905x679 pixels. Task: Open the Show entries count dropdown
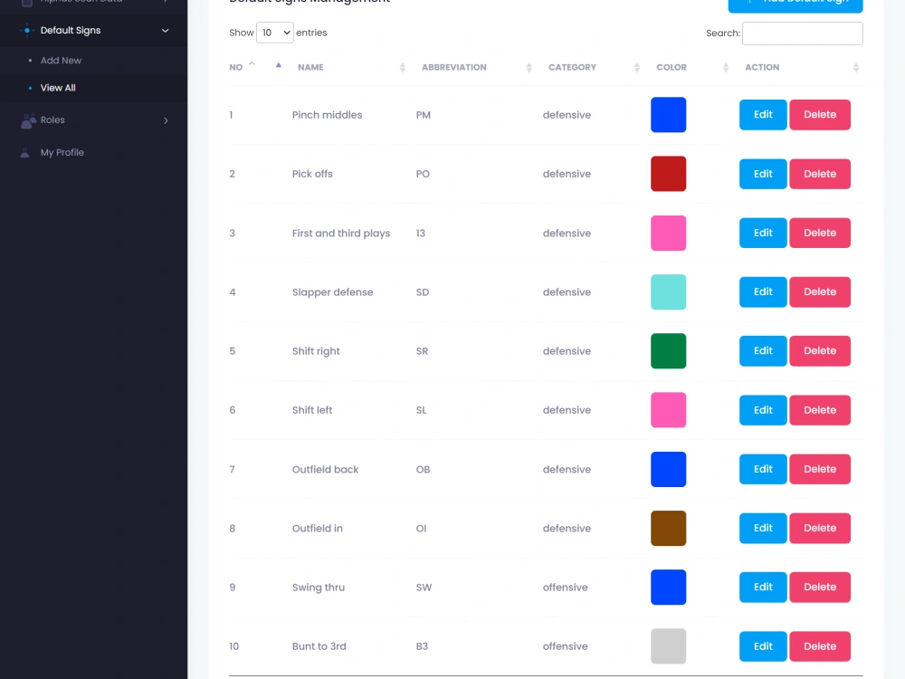click(x=275, y=33)
